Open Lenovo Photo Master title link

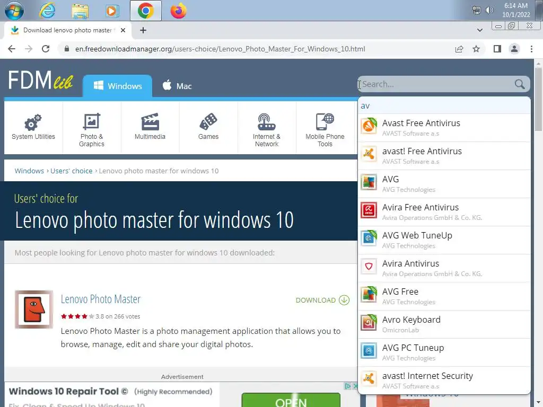click(101, 299)
